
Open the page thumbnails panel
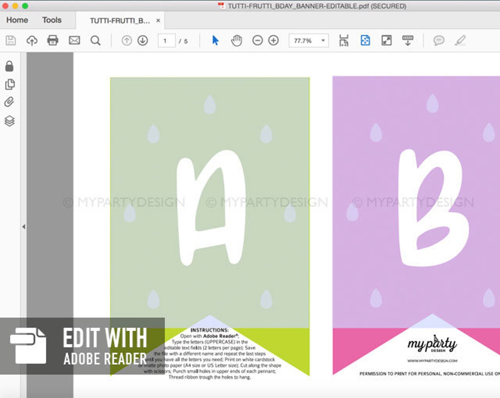(x=10, y=84)
